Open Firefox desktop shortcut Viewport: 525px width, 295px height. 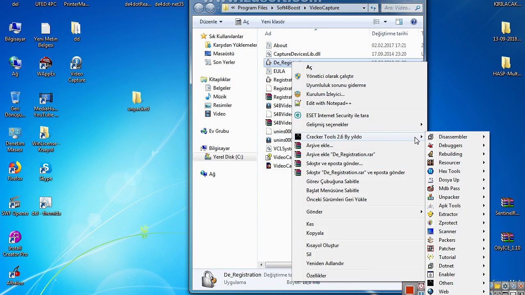[x=15, y=171]
